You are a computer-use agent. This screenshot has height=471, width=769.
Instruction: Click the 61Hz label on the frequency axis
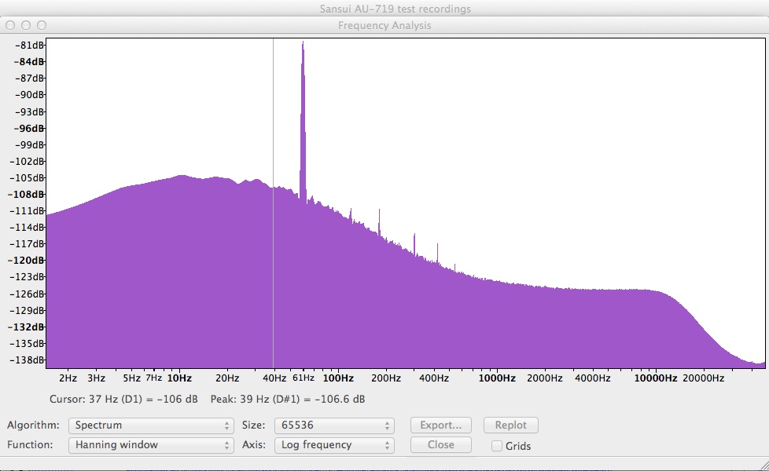(x=304, y=378)
